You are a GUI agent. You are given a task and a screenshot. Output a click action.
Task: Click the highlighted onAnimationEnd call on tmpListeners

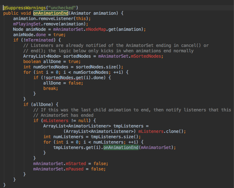pos(121,148)
